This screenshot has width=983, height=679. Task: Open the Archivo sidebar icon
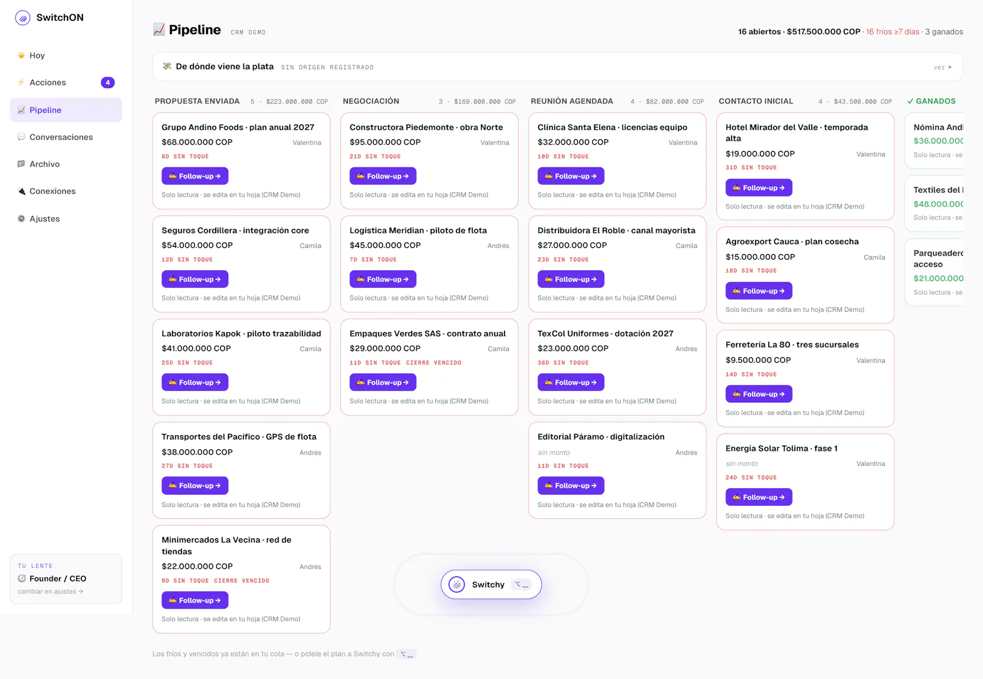tap(22, 164)
